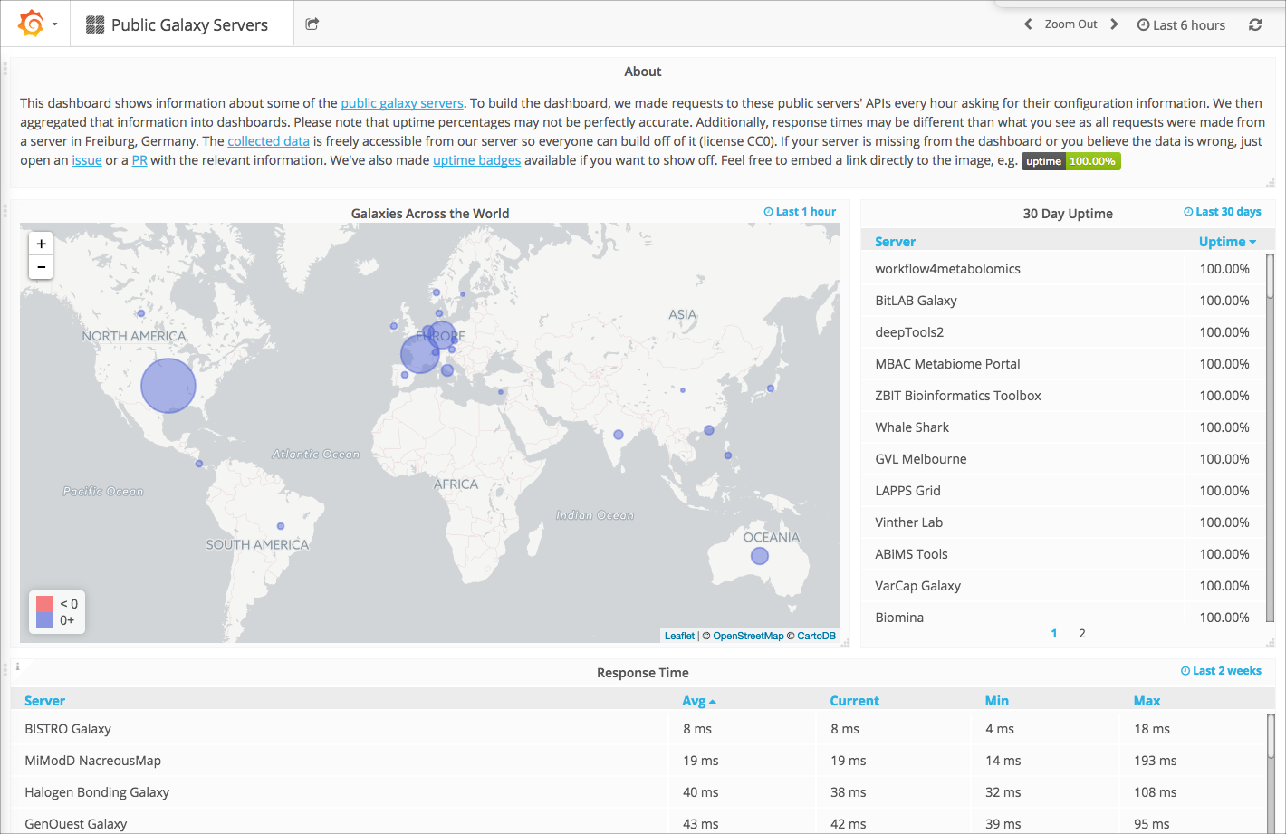The image size is (1286, 834).
Task: Zoom in on the map
Action: 41,244
